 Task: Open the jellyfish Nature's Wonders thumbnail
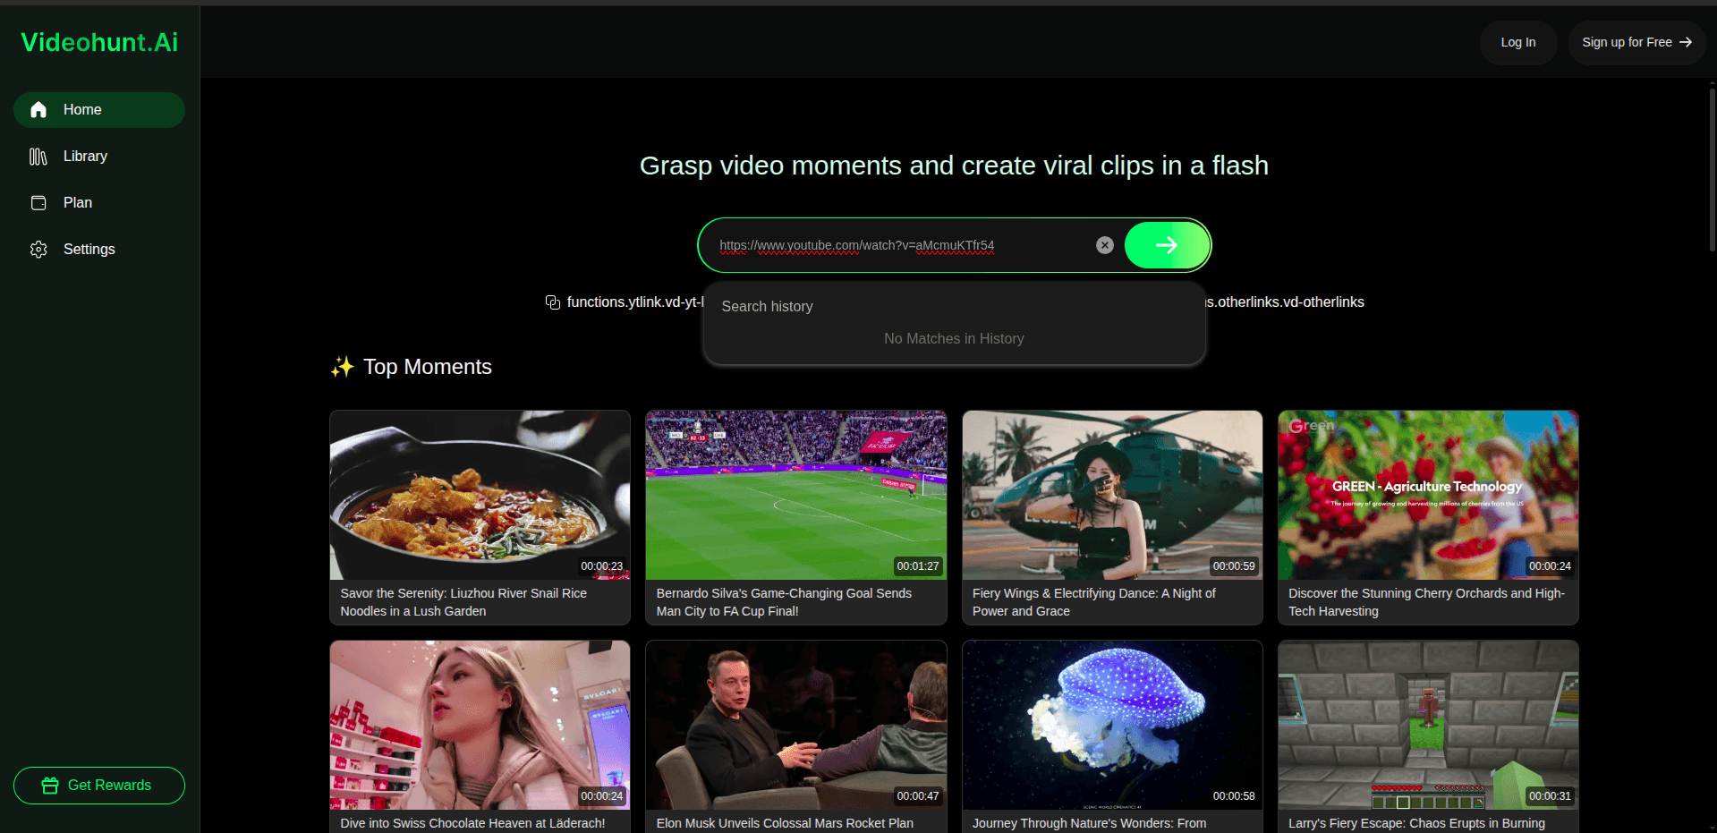[1112, 725]
